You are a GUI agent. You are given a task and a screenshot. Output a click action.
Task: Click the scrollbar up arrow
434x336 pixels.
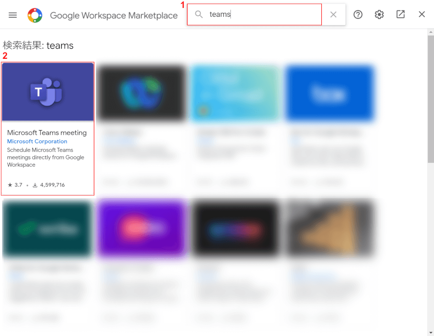point(431,32)
